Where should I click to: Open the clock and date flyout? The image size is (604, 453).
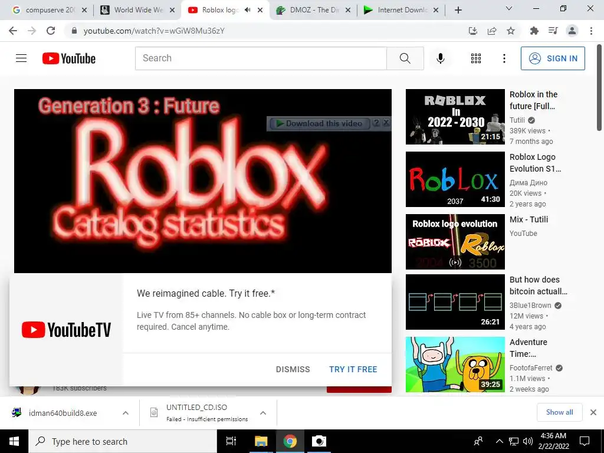[x=553, y=441]
